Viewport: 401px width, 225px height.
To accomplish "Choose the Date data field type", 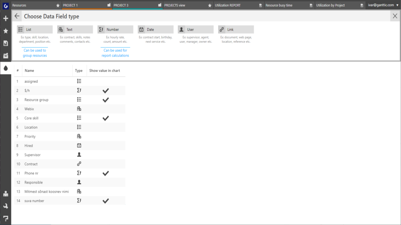I will (155, 29).
